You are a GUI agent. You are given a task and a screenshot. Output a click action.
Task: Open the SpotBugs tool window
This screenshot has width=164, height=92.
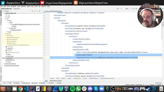(x=42, y=83)
